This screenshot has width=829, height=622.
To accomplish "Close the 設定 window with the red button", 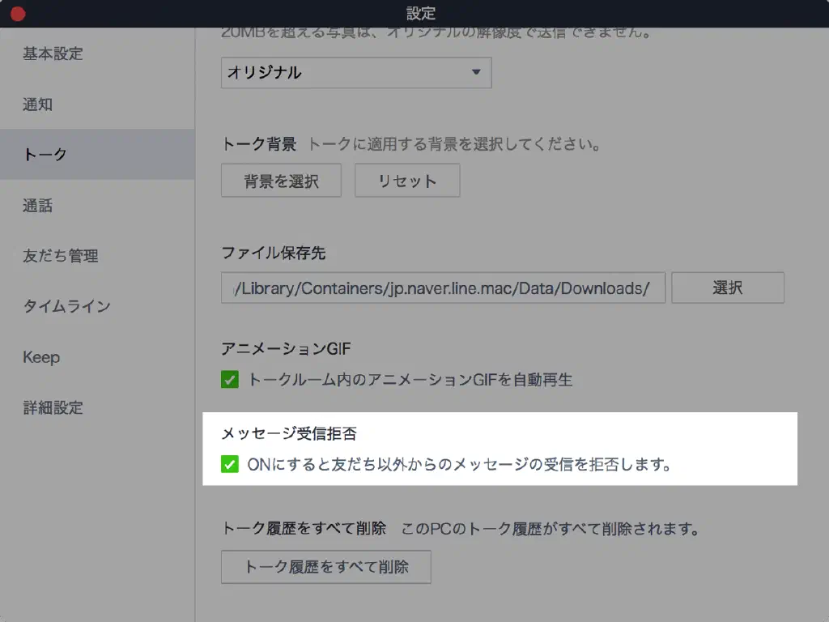I will tap(17, 14).
